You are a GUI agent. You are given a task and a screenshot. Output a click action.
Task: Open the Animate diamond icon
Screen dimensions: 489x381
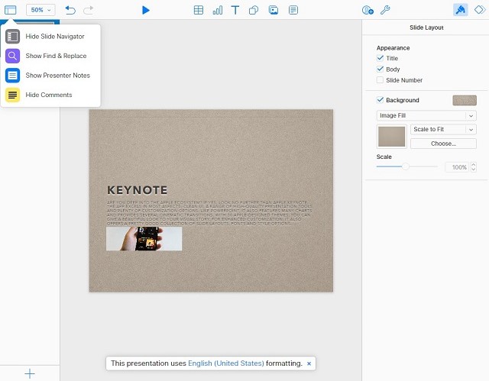480,10
